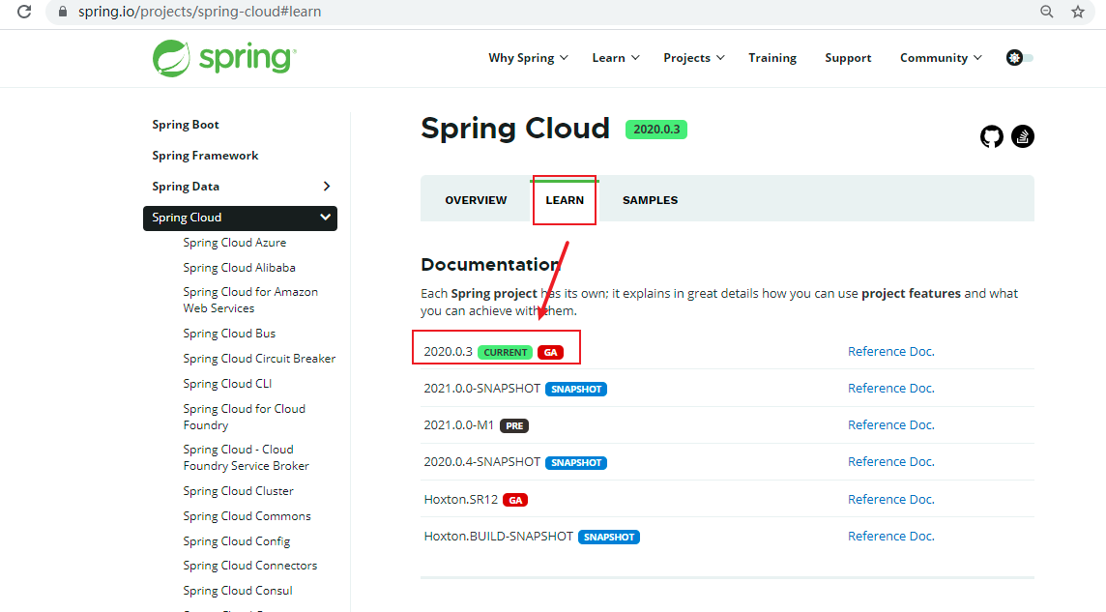Click the CURRENT badge on 2020.0.3 row
This screenshot has height=612, width=1106.
[505, 353]
